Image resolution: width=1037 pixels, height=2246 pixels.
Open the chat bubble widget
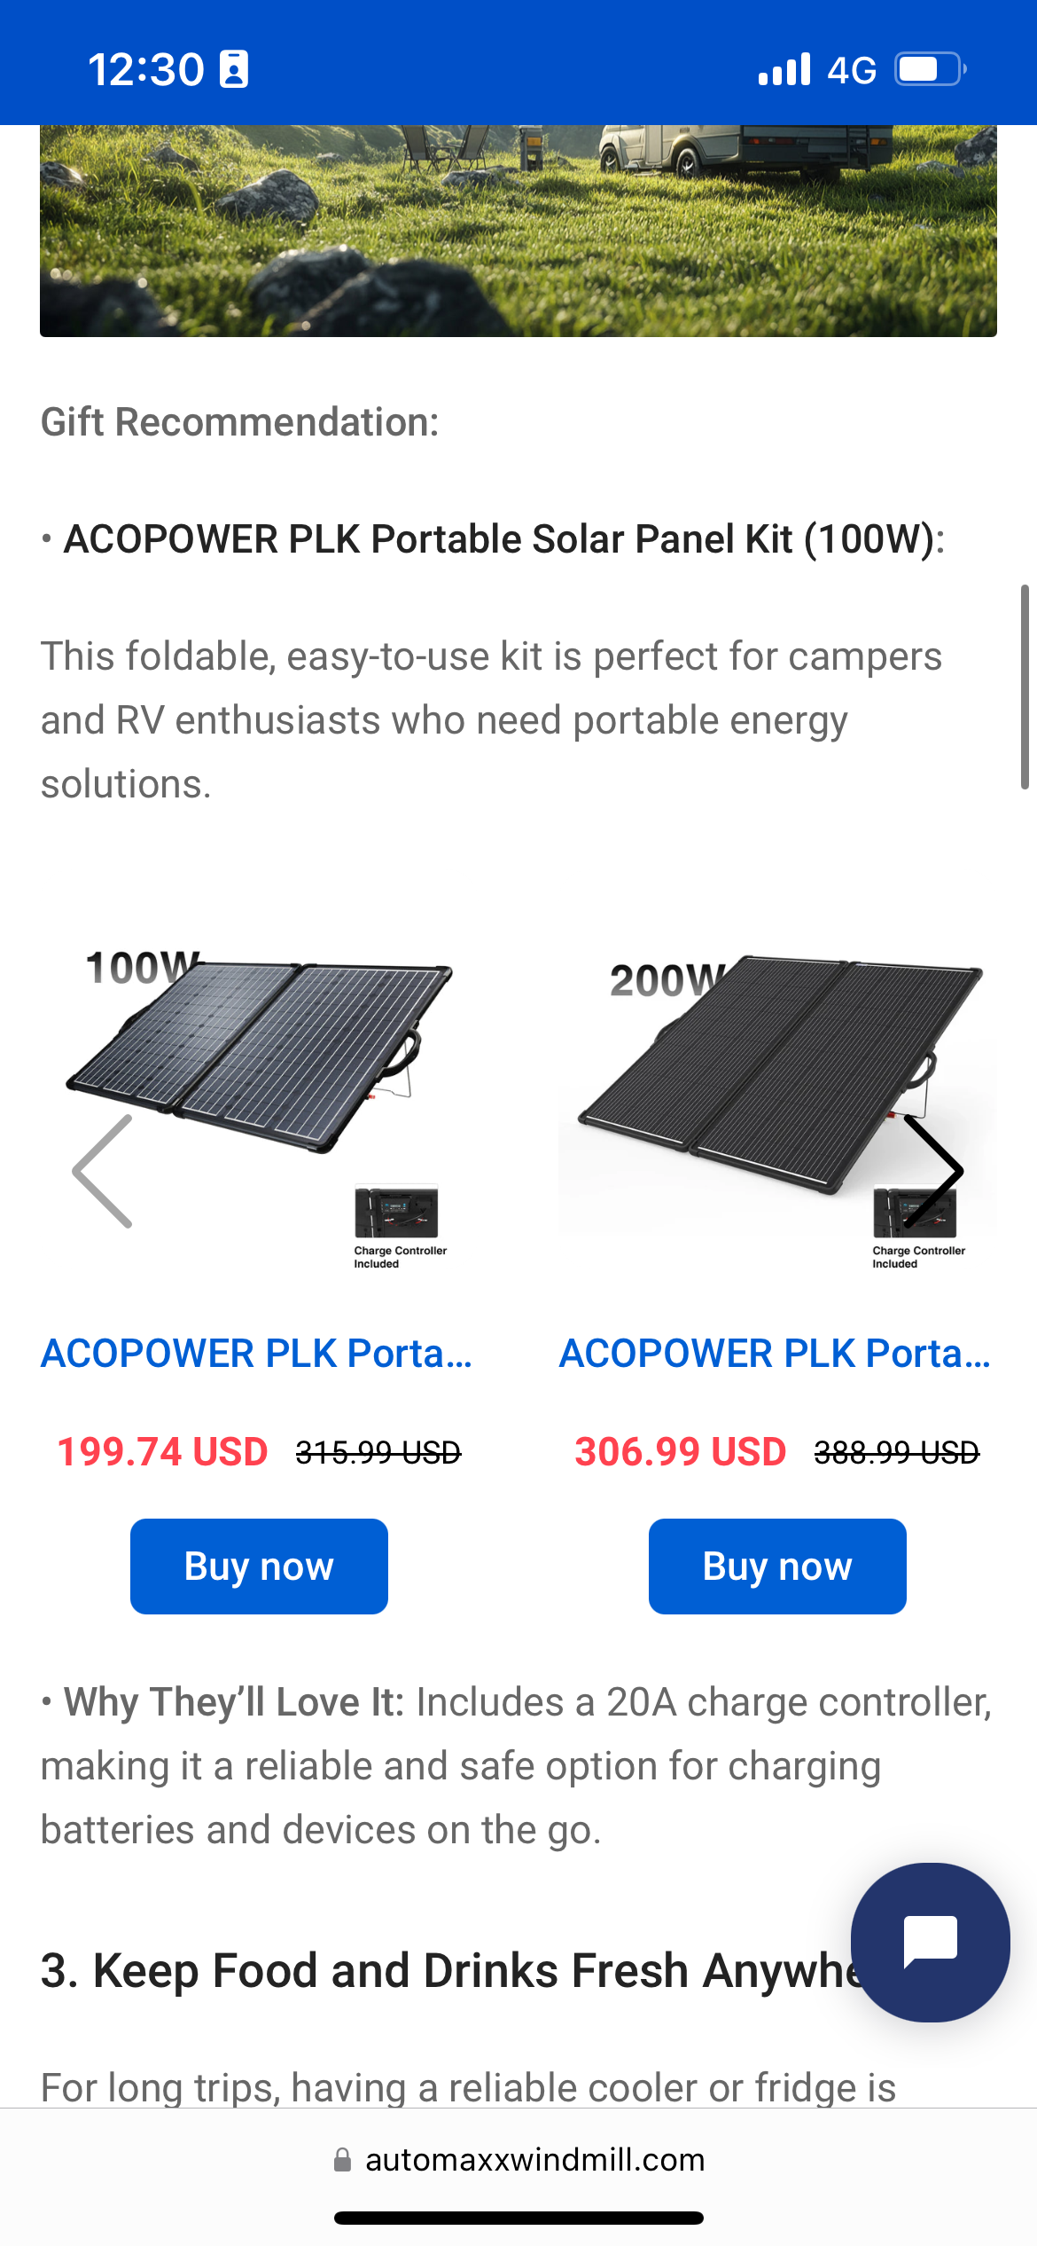[x=930, y=1942]
